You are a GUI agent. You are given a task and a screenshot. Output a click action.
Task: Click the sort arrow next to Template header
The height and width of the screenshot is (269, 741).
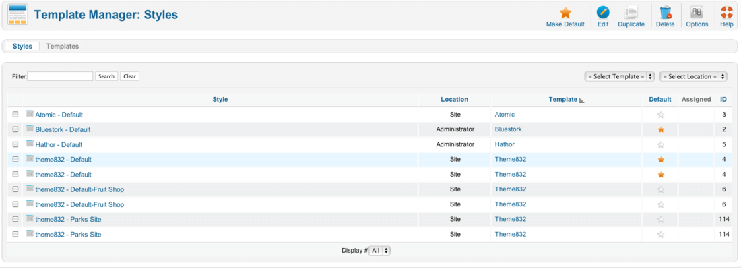click(x=582, y=100)
